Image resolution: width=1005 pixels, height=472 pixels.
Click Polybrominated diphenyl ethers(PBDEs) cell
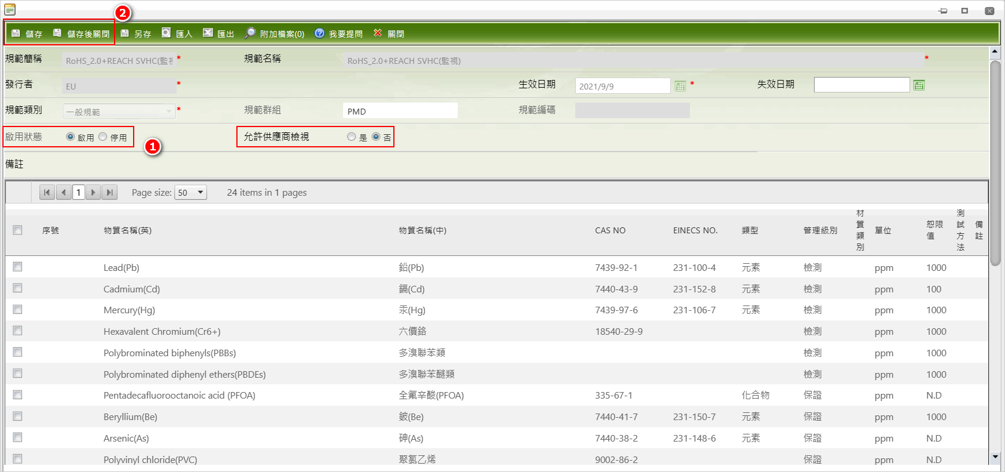click(x=184, y=374)
